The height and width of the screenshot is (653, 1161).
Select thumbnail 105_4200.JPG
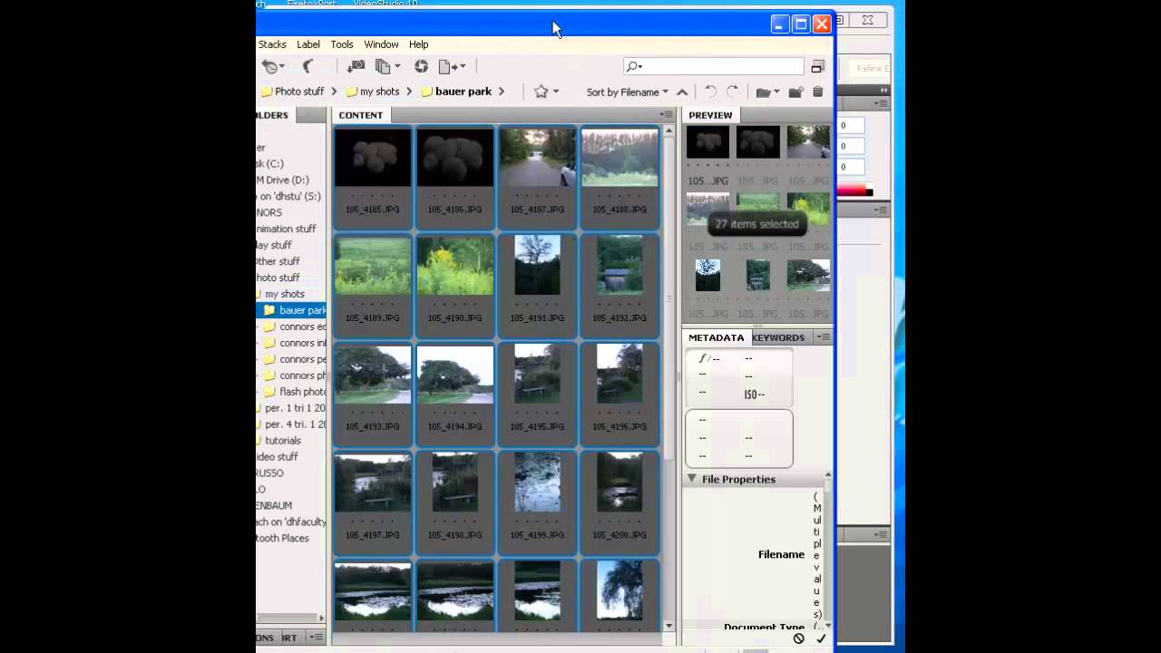coord(620,483)
